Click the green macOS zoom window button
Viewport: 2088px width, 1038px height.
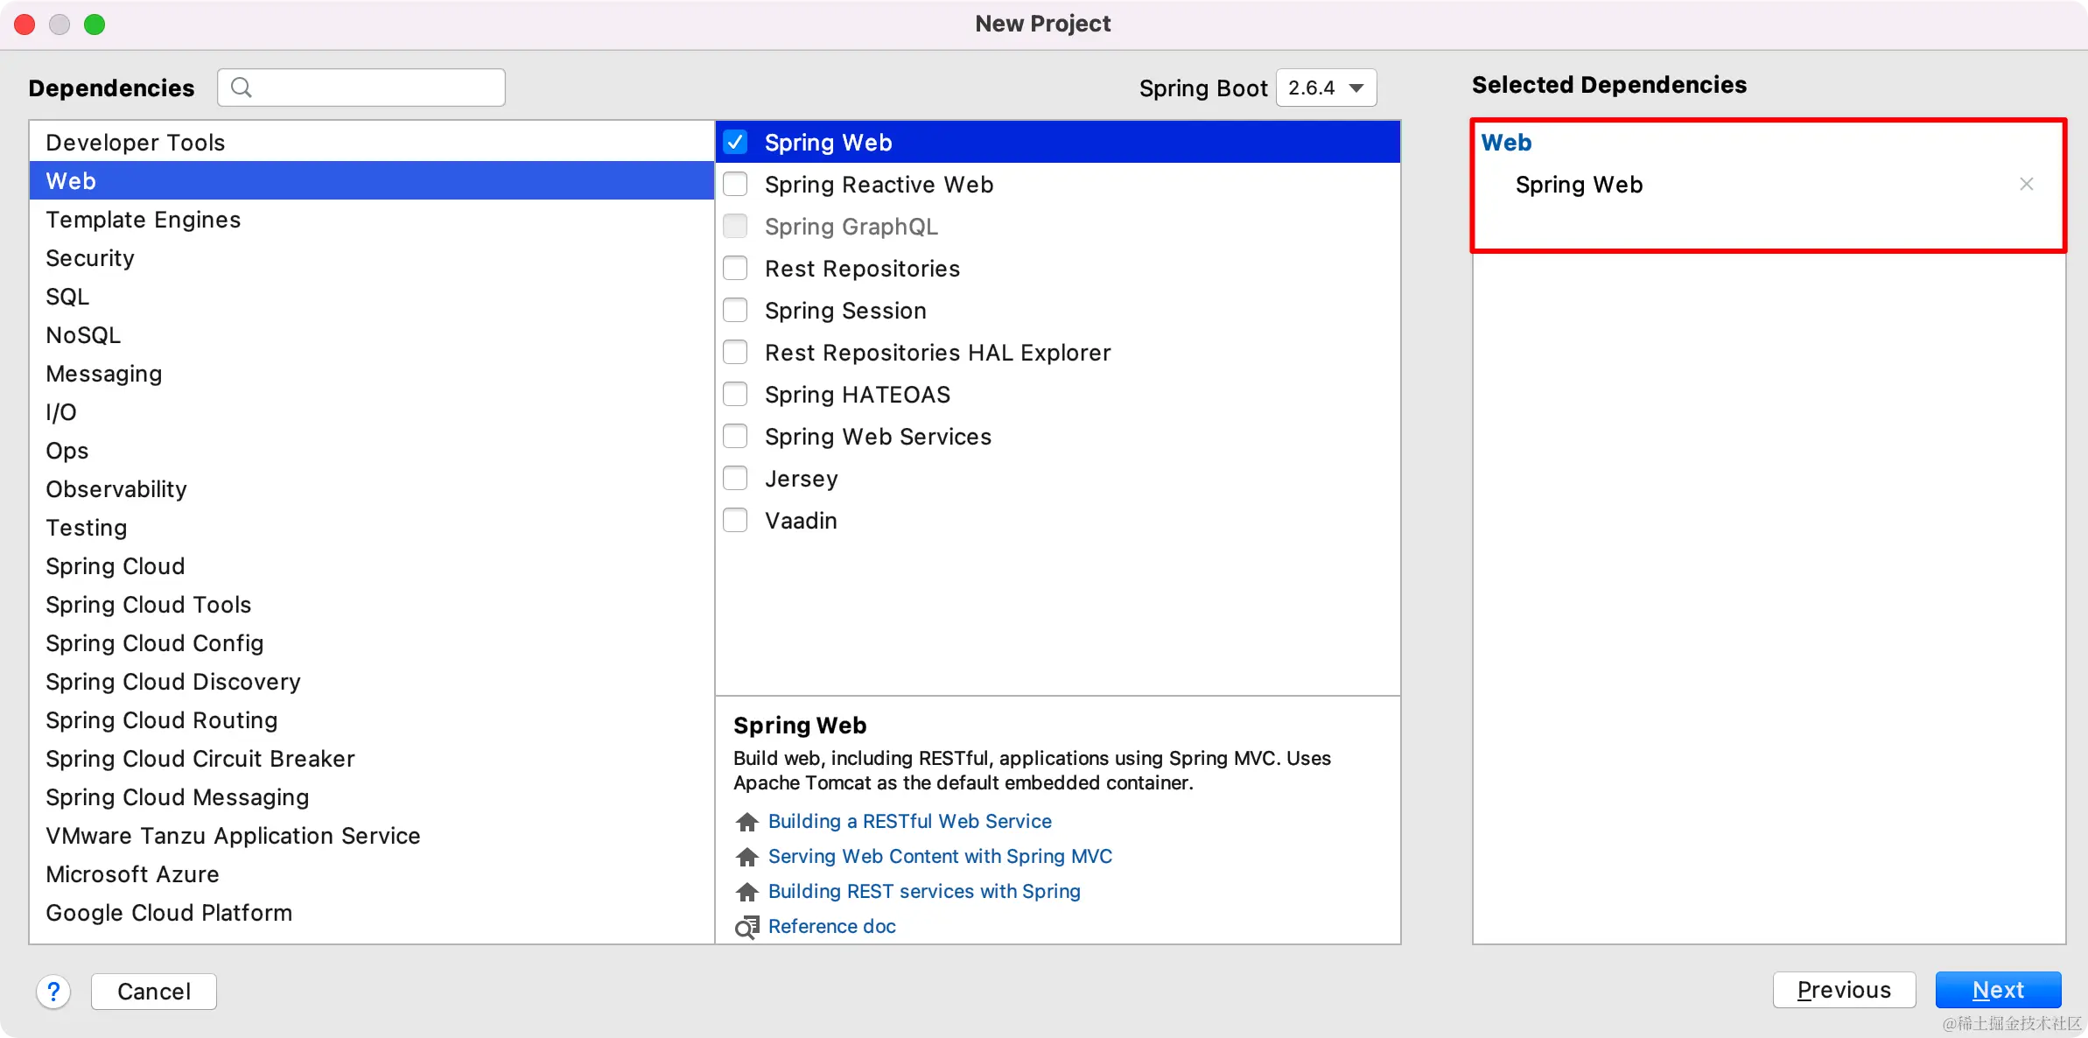pyautogui.click(x=95, y=25)
